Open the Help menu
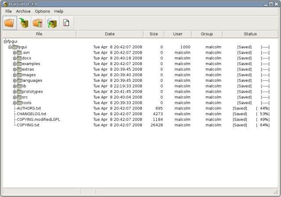The height and width of the screenshot is (197, 281). point(59,11)
